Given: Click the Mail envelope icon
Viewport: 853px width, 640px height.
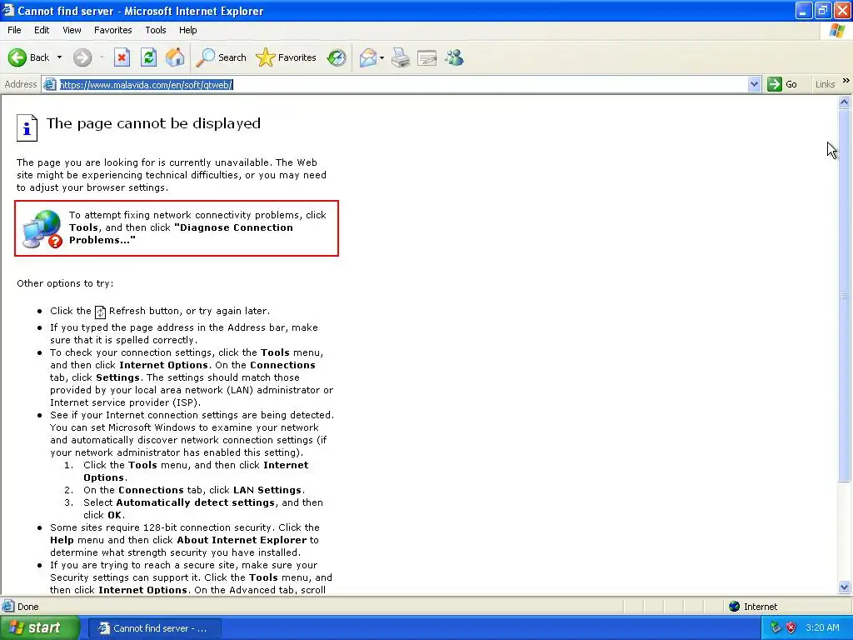Looking at the screenshot, I should pos(368,57).
